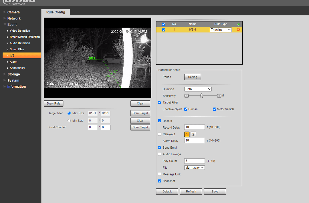The image size is (309, 203).
Task: Click the Save button
Action: [x=215, y=192]
